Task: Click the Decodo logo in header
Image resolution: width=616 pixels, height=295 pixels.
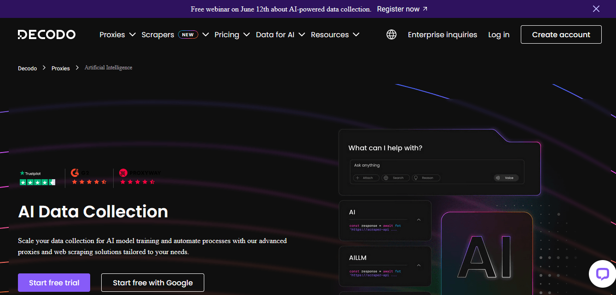Action: (x=46, y=34)
